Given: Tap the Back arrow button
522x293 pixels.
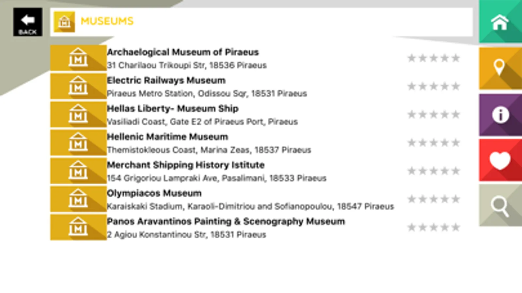Looking at the screenshot, I should tap(28, 22).
